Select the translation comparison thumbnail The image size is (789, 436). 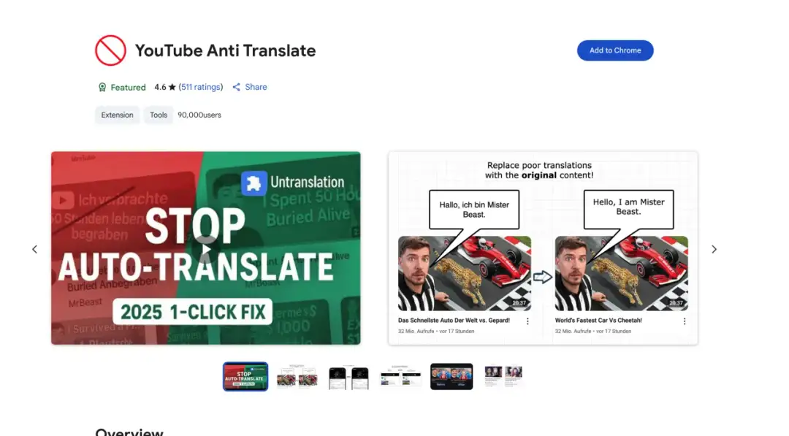click(297, 376)
